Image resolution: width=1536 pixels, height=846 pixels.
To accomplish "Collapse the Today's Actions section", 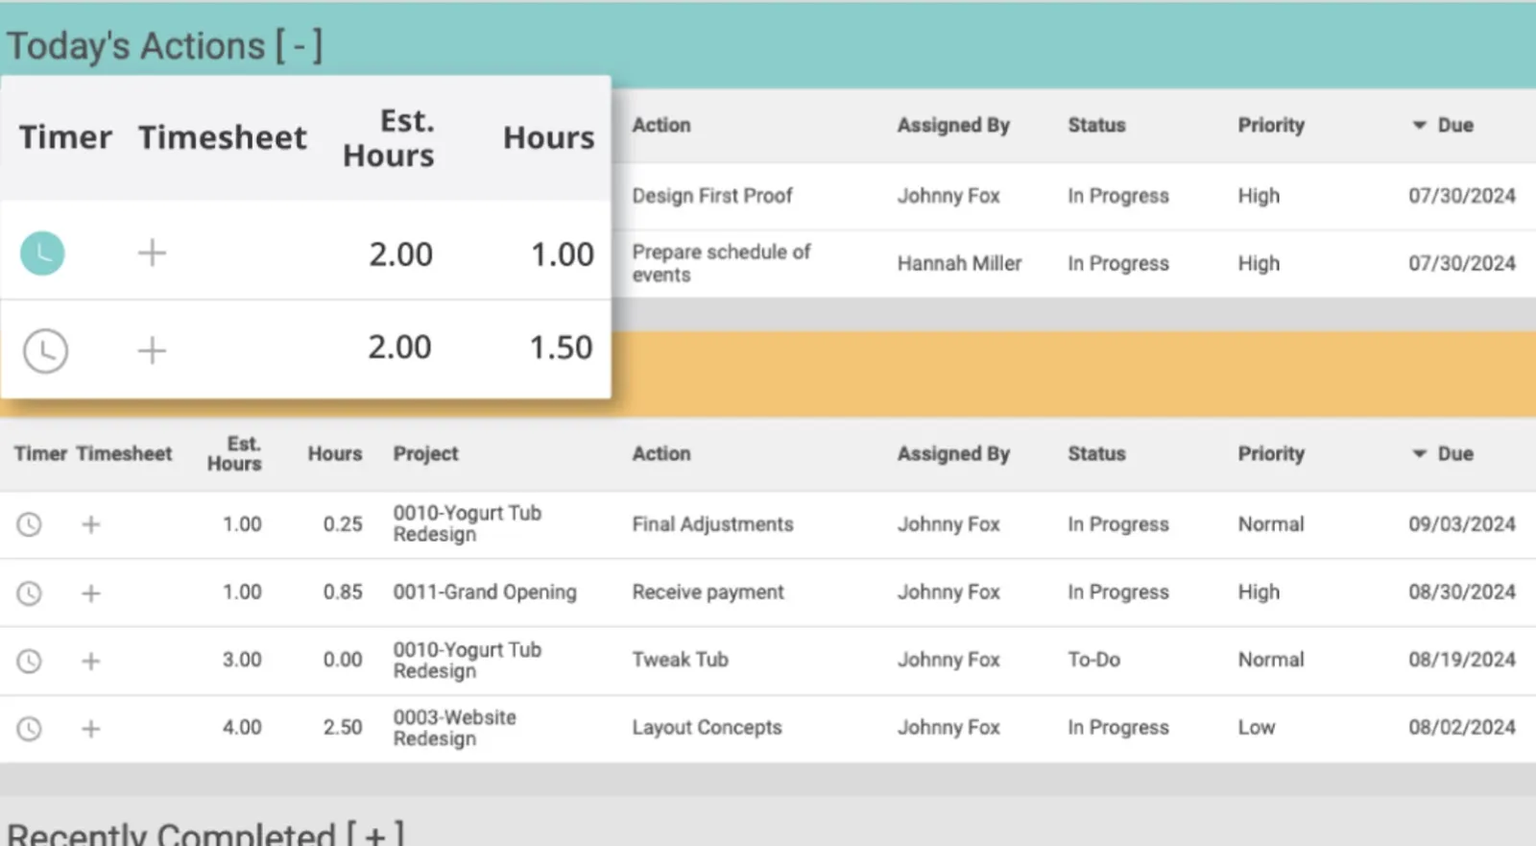I will 299,46.
